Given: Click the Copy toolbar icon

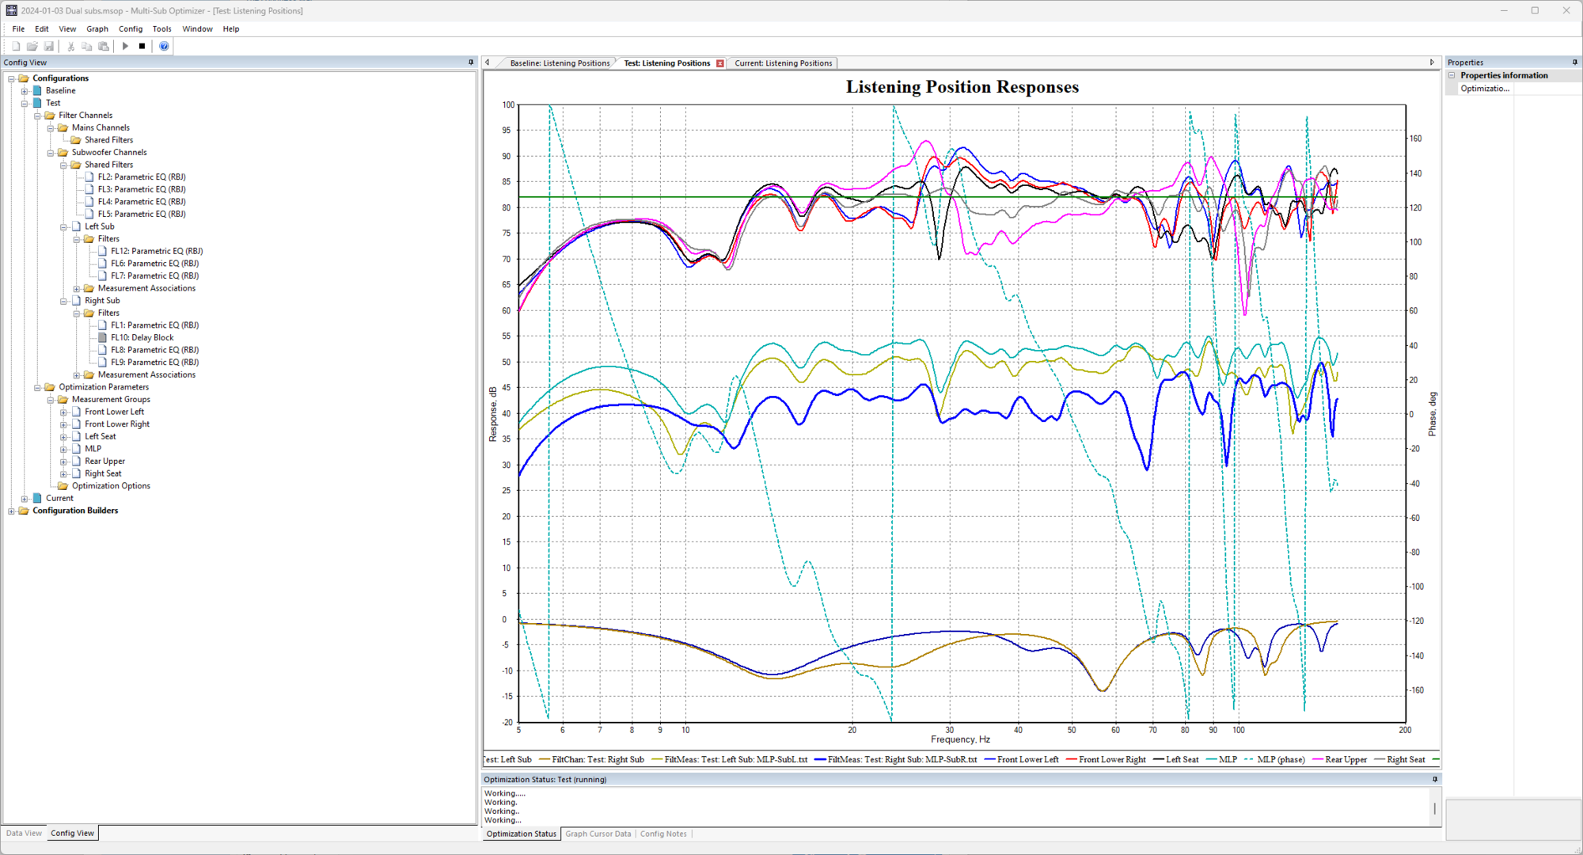Looking at the screenshot, I should tap(87, 46).
